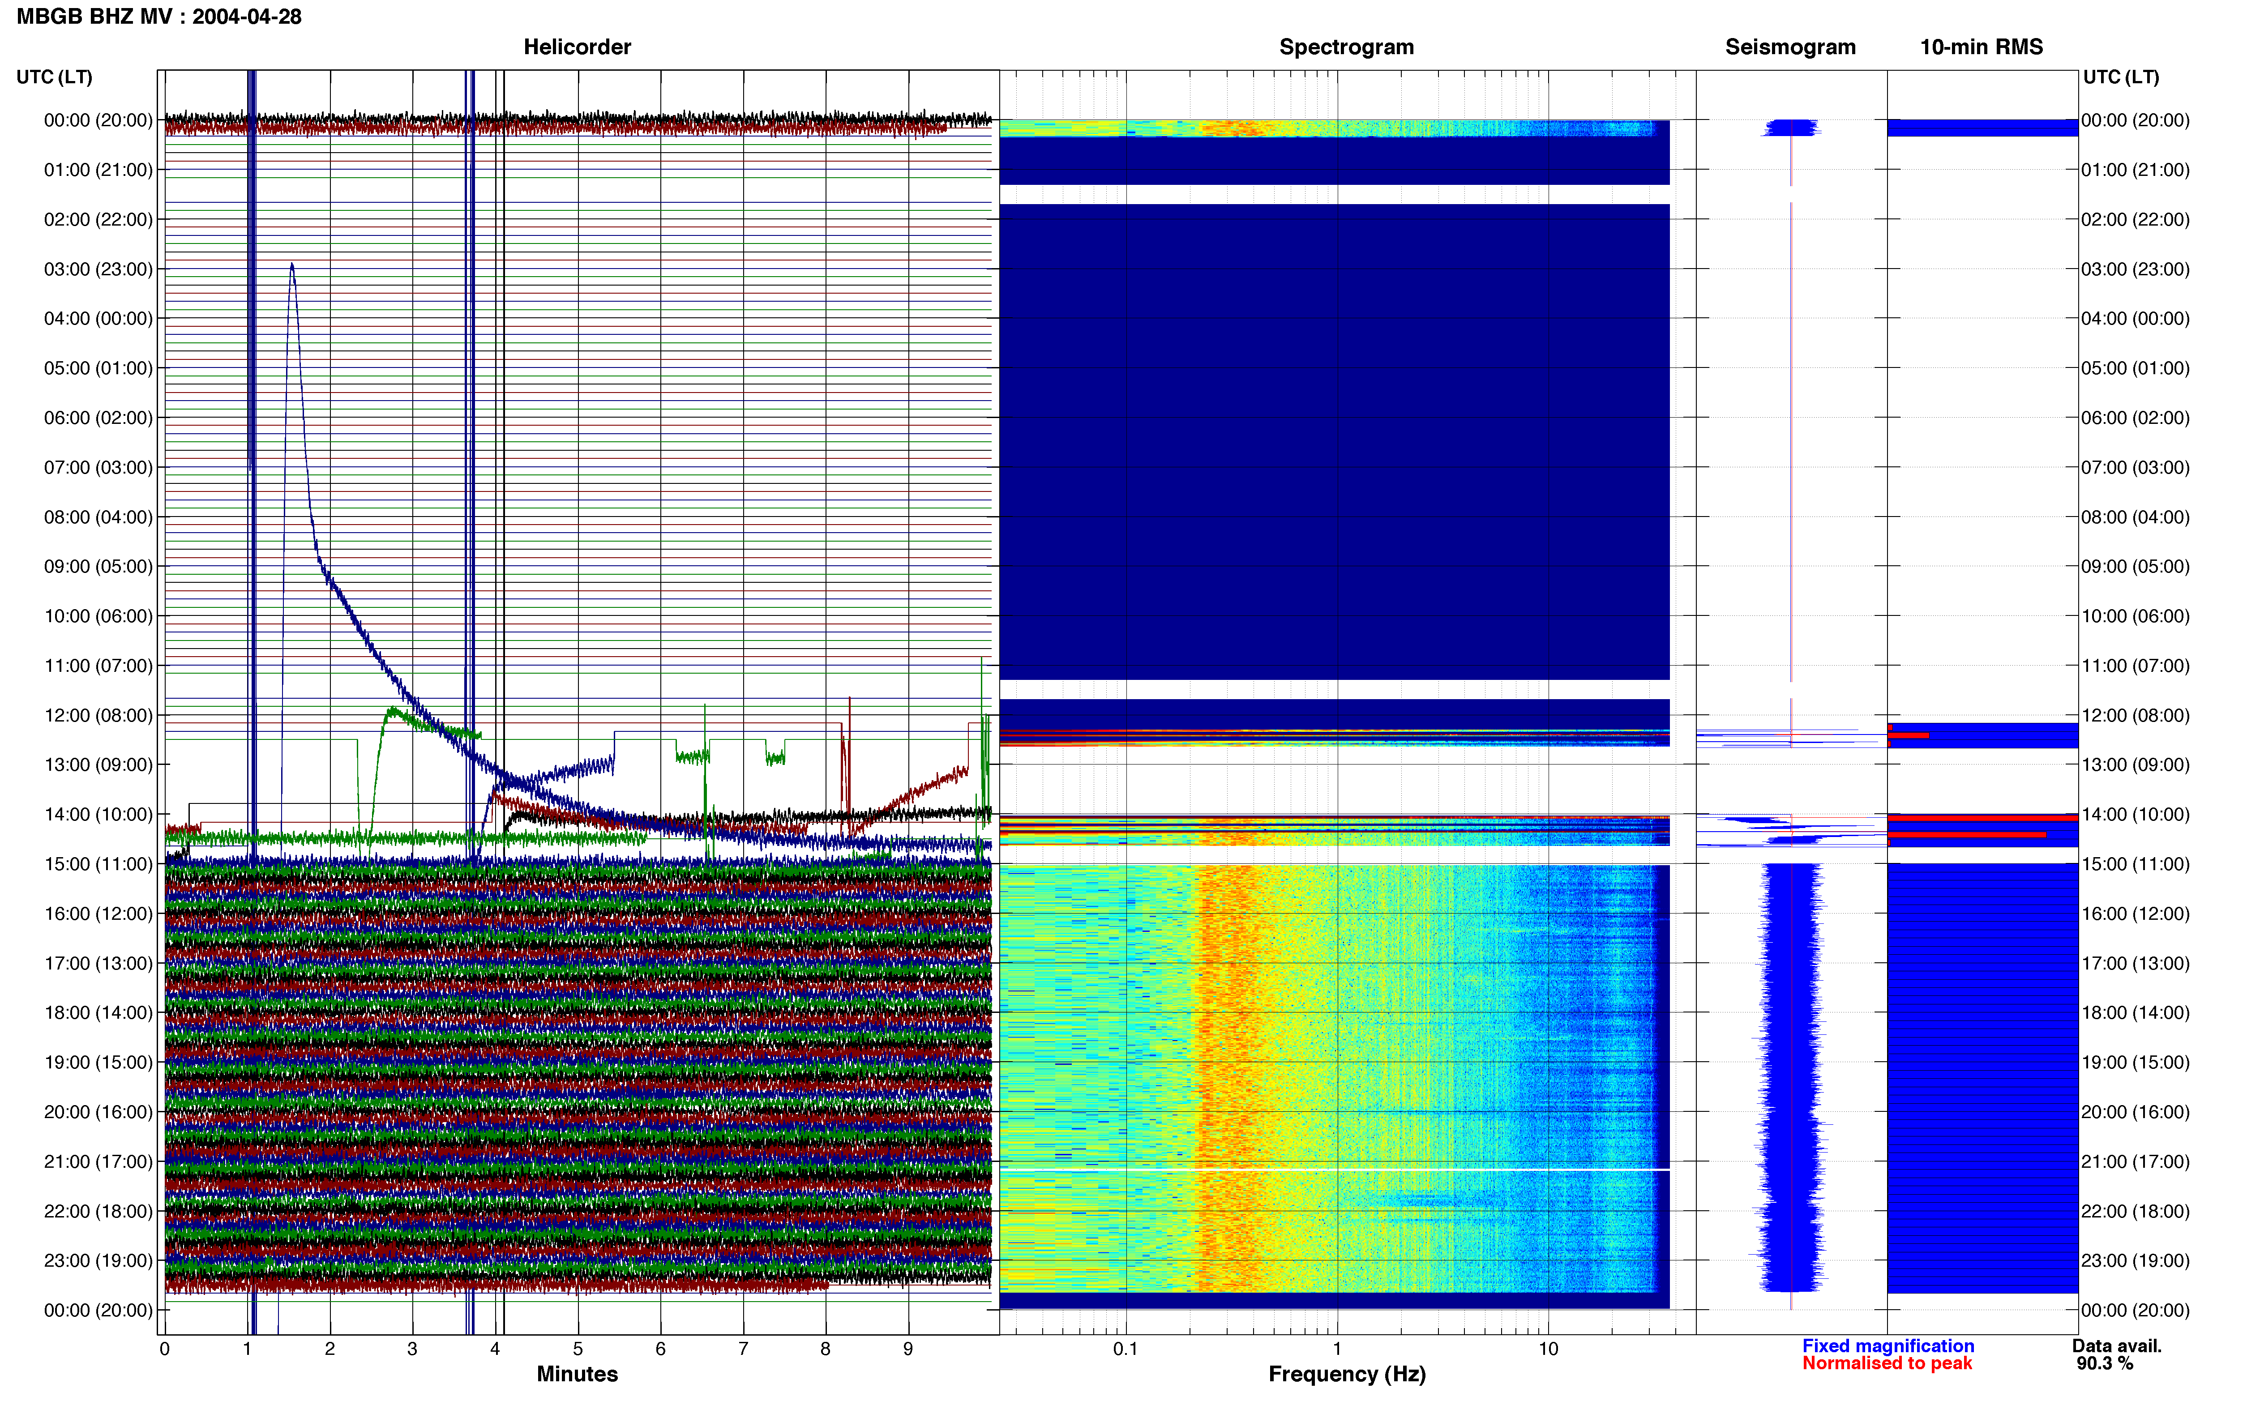Screen dimensions: 2247x1405
Task: Click frequency axis tick '0.1'
Action: tap(1126, 1349)
